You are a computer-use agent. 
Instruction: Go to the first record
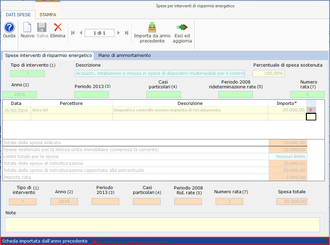[x=73, y=33]
